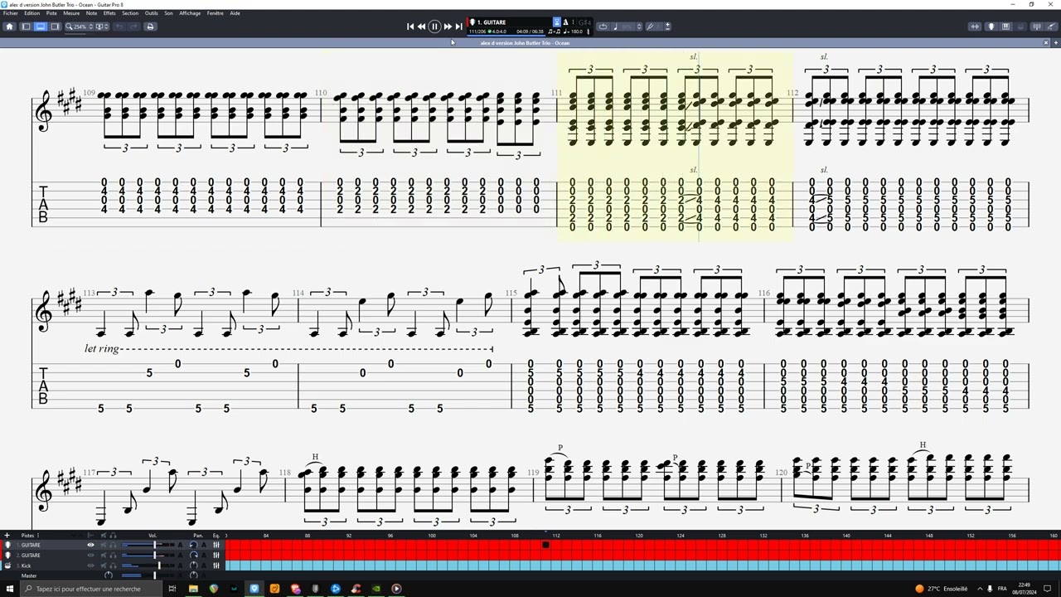
Task: Open the Affichage menu
Action: tap(190, 13)
